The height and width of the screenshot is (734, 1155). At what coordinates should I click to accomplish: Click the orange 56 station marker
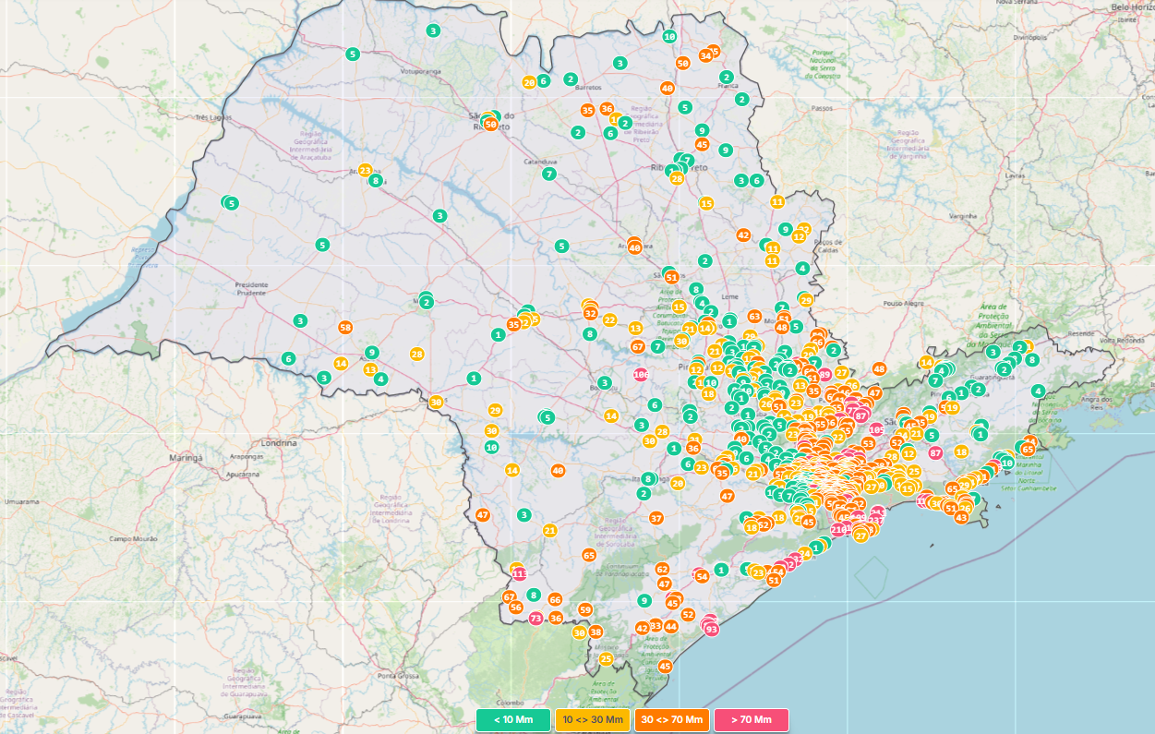(516, 607)
